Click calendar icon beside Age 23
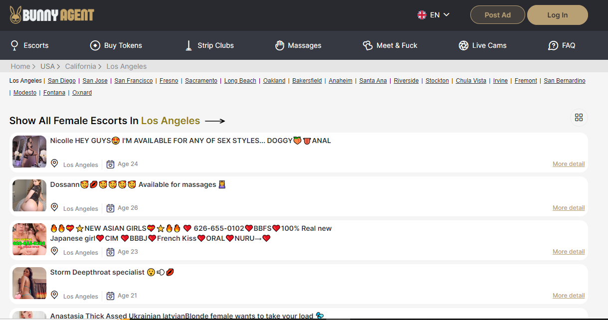608x320 pixels. pyautogui.click(x=111, y=252)
